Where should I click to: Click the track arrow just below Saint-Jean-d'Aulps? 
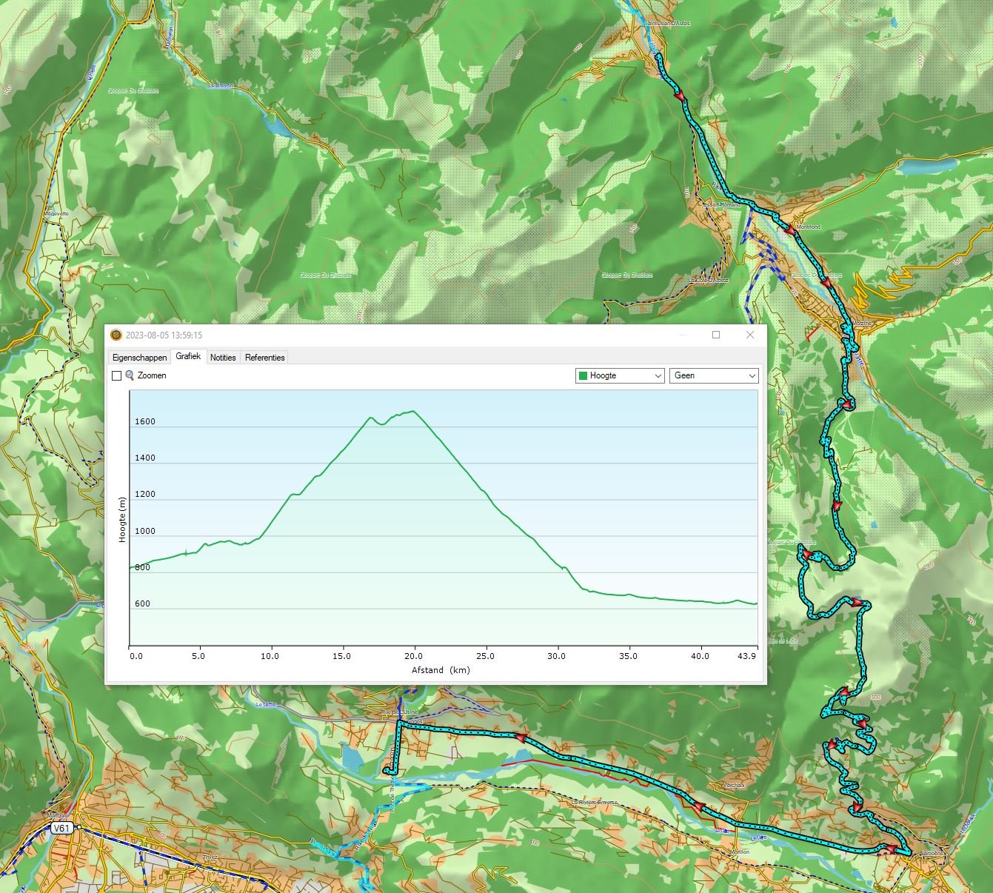pyautogui.click(x=678, y=95)
